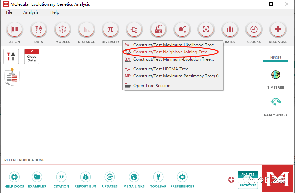Screen dimensions: 295x193
Task: Open the DIVERSITY pi tool
Action: coord(110,30)
